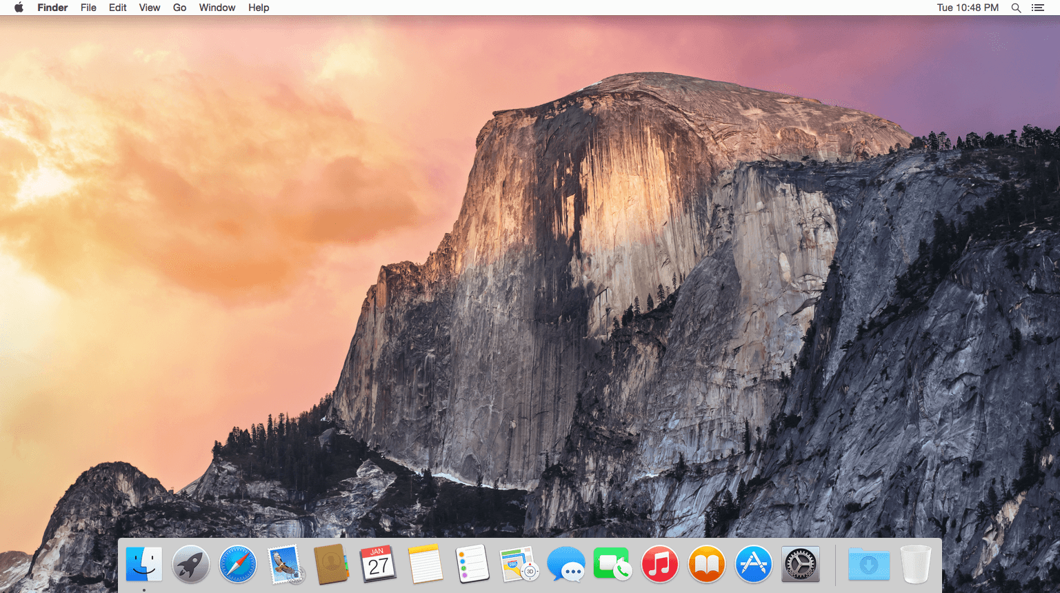Open the Go menu
The image size is (1060, 593).
pos(179,8)
